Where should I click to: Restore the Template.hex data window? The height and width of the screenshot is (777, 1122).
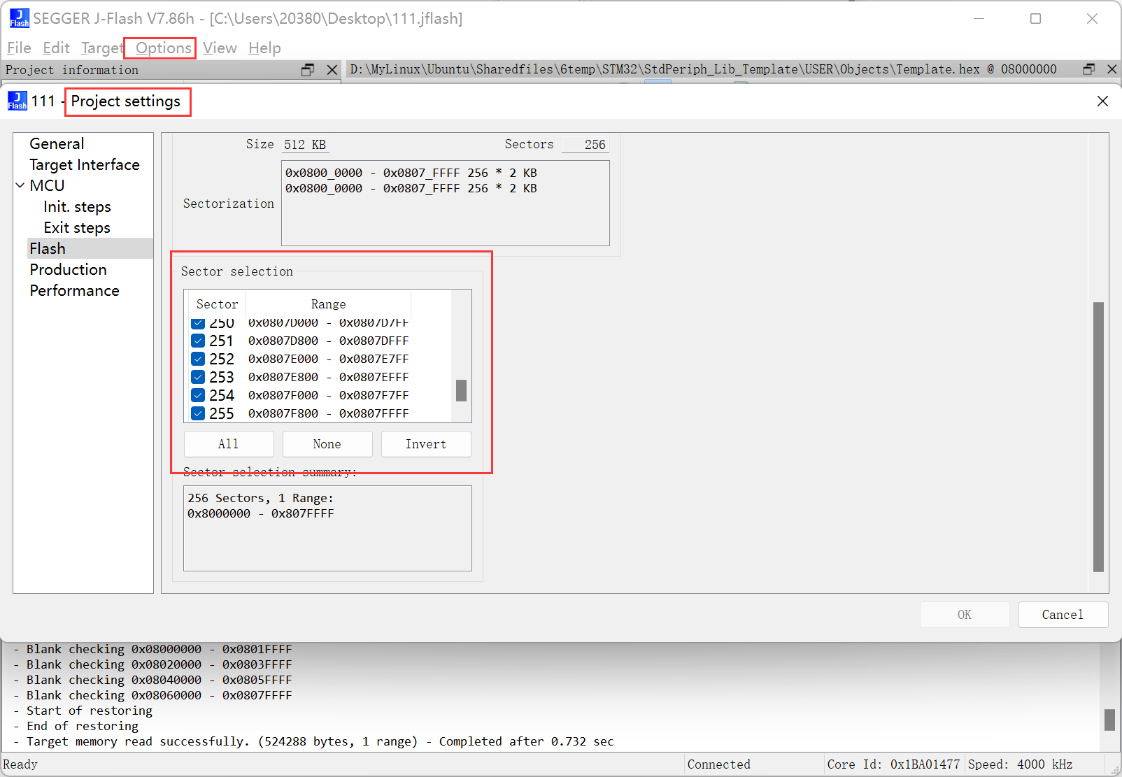[1089, 69]
